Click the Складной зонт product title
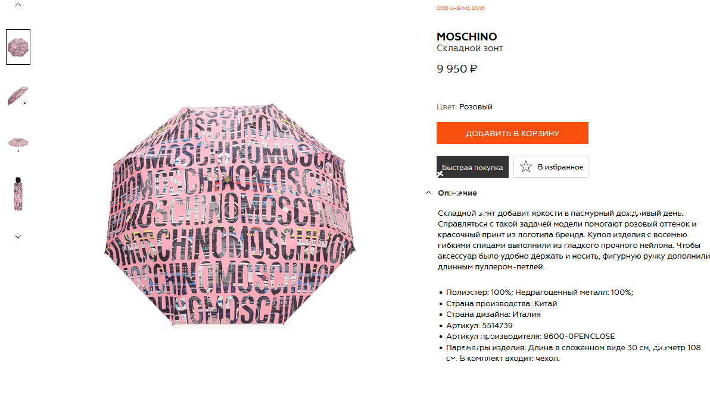This screenshot has height=393, width=710. 469,48
